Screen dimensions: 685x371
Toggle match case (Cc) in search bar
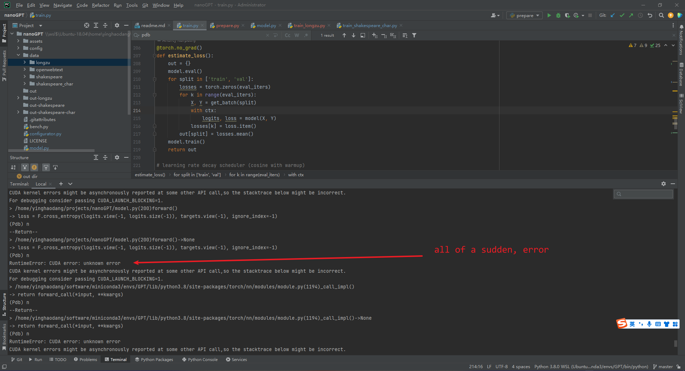point(288,35)
